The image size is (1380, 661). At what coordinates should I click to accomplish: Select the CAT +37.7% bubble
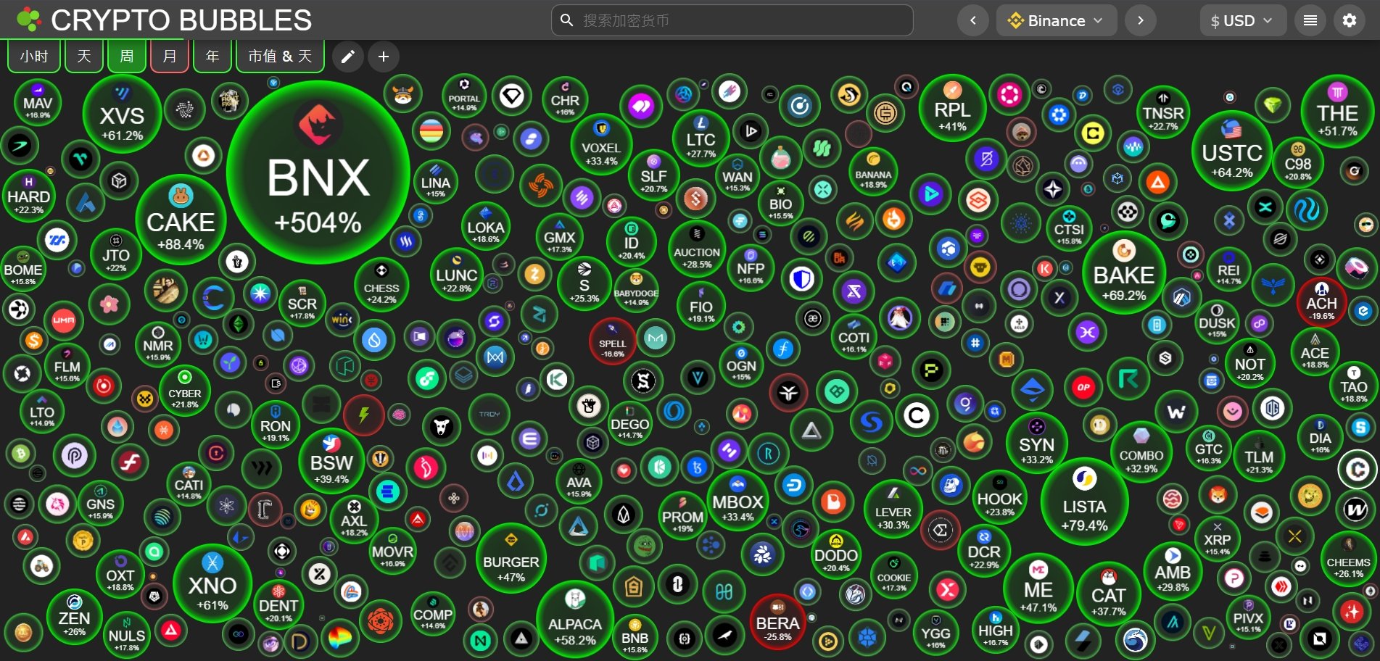1109,594
